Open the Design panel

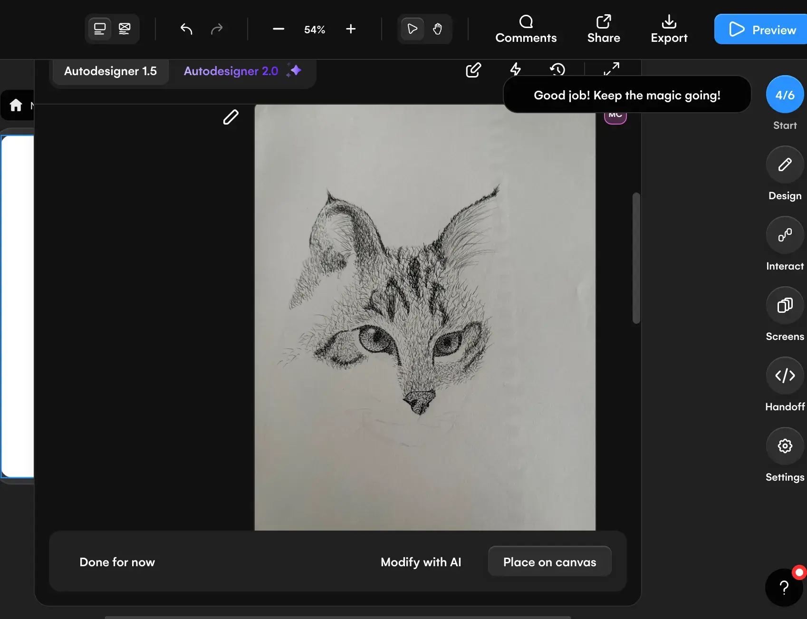(x=785, y=165)
